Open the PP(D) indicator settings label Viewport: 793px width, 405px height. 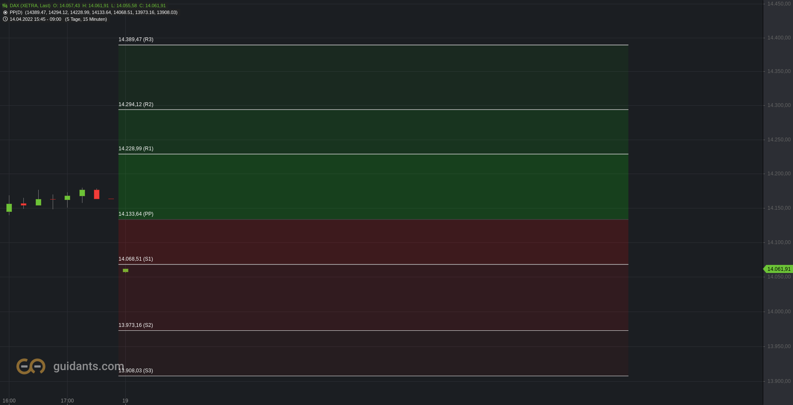[16, 12]
